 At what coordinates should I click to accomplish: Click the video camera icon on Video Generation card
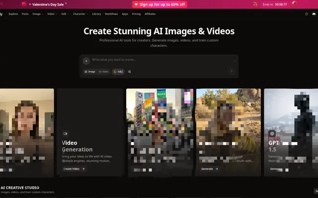pos(65,134)
